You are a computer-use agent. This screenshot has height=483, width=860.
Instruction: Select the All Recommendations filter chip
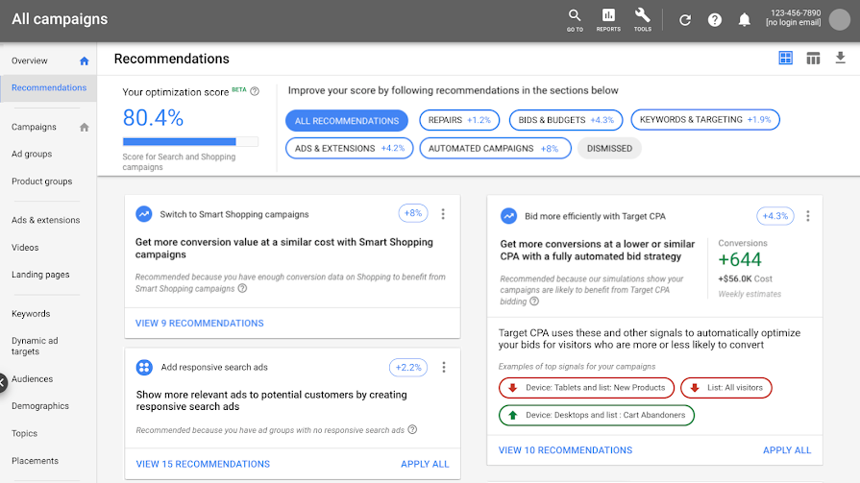point(347,121)
